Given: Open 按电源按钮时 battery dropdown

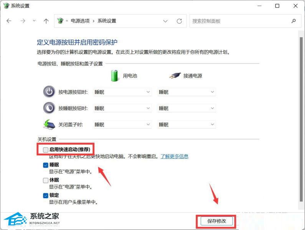Looking at the screenshot, I should click(x=122, y=92).
